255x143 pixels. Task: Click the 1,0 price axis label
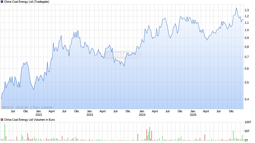click(x=247, y=30)
